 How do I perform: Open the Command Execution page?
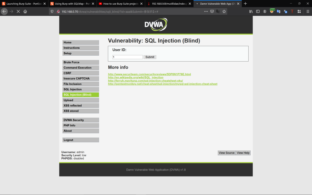click(81, 68)
